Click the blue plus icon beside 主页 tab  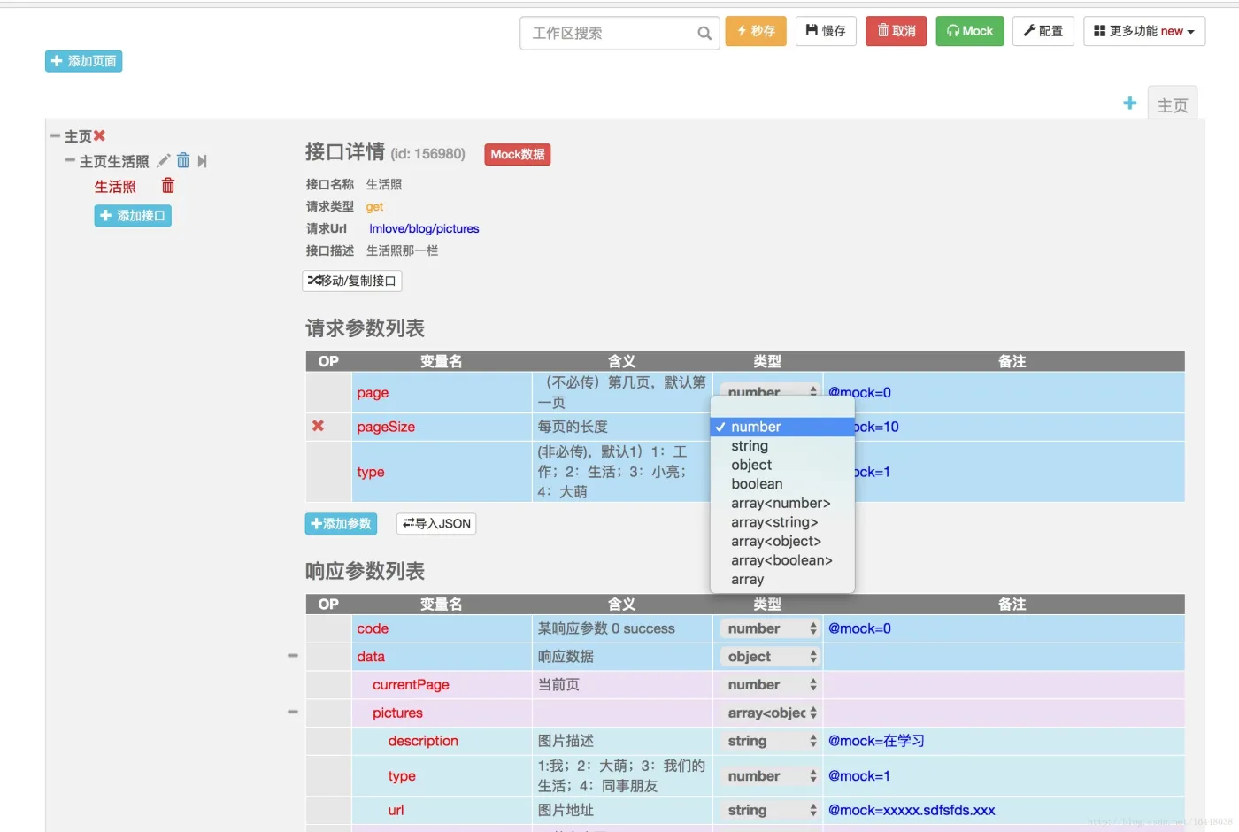pyautogui.click(x=1130, y=104)
